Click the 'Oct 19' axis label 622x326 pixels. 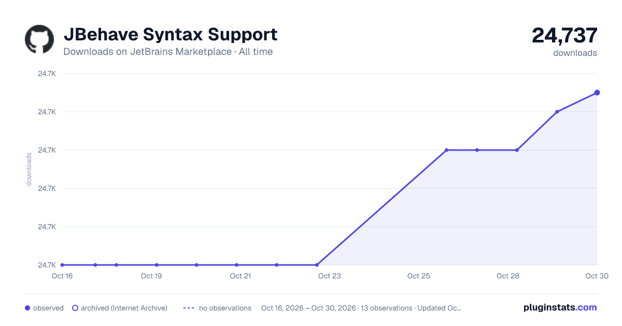click(151, 276)
